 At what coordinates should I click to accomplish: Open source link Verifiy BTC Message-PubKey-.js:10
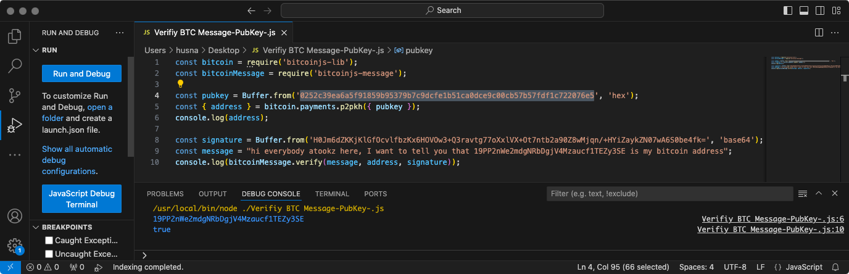pos(770,230)
